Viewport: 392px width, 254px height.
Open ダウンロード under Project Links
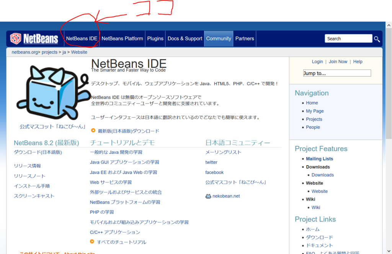[320, 237]
